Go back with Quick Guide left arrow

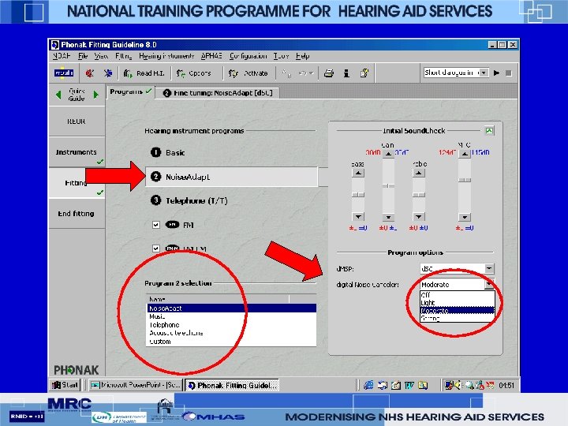pos(58,95)
